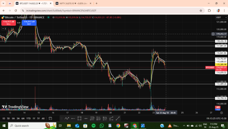
Task: Open Chrome profile avatar
Action: click(218, 10)
